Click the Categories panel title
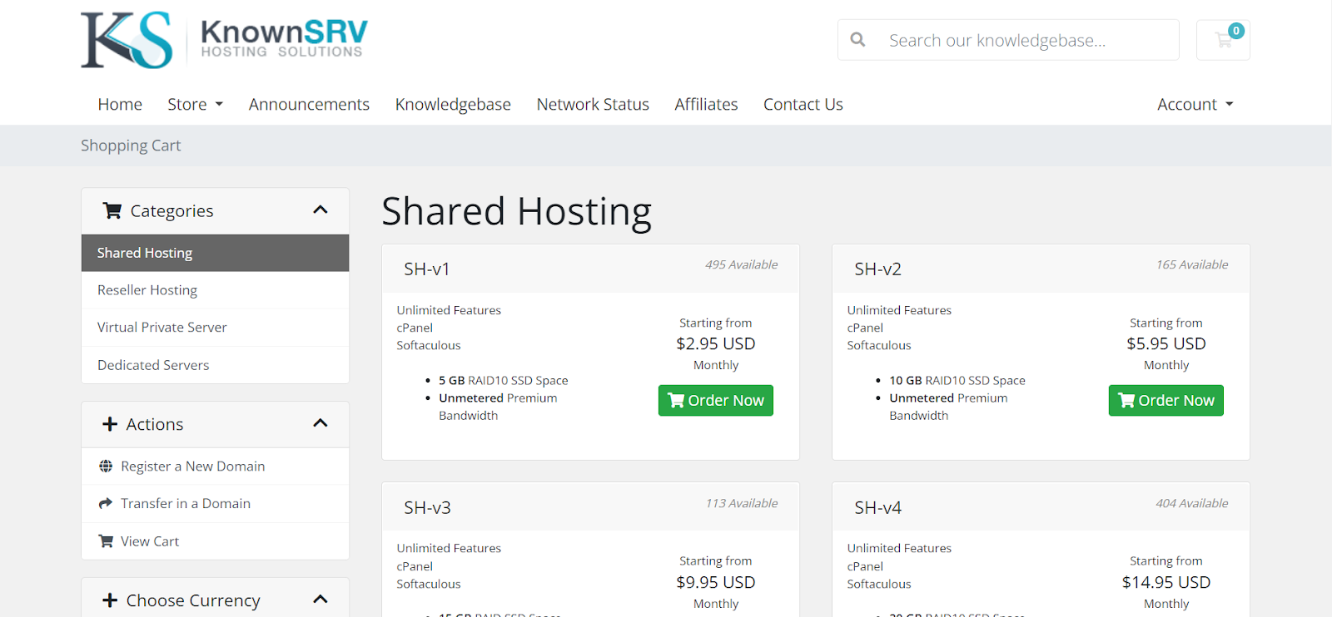The height and width of the screenshot is (617, 1332). [x=171, y=211]
